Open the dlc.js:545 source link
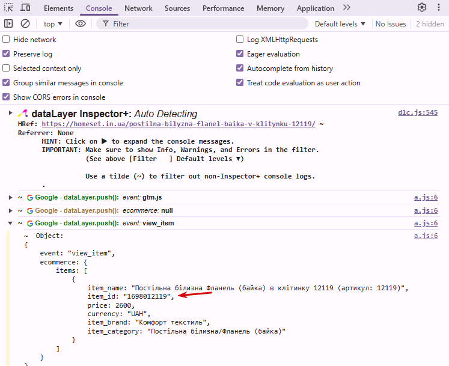This screenshot has width=449, height=366. point(418,113)
